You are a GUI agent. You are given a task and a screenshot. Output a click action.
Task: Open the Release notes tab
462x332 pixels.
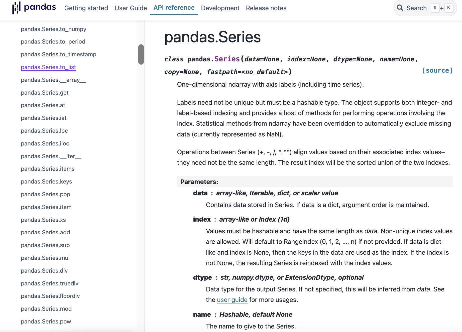pos(266,8)
